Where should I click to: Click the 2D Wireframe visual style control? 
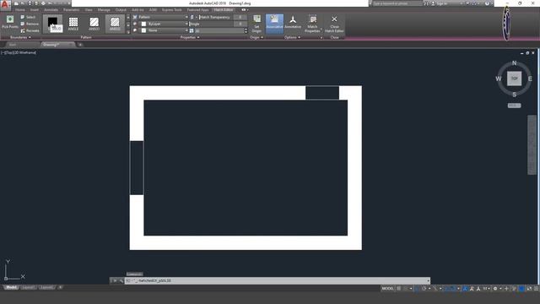pyautogui.click(x=25, y=52)
